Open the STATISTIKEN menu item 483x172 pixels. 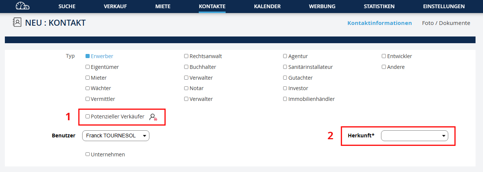[x=379, y=6]
